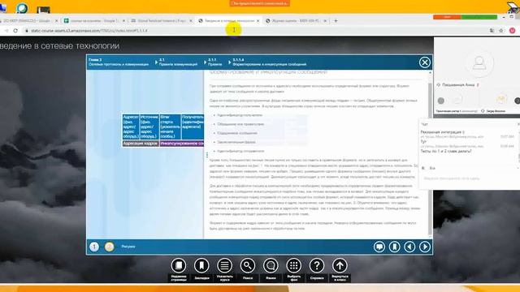This screenshot has height=292, width=520.
Task: Click the browser address bar URL
Action: click(89, 31)
